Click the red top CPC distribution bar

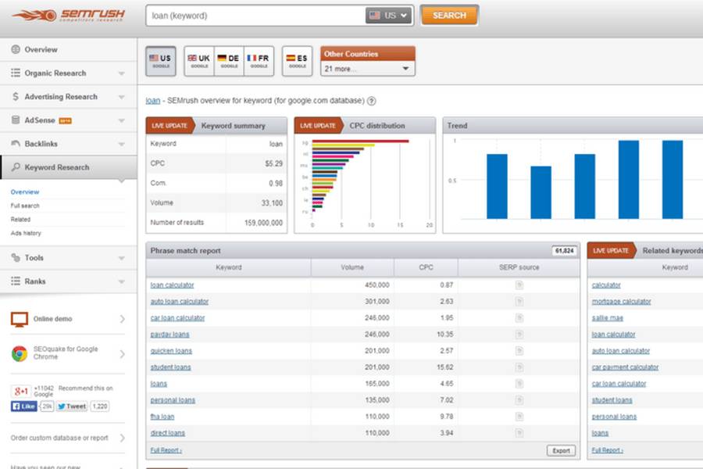(360, 141)
